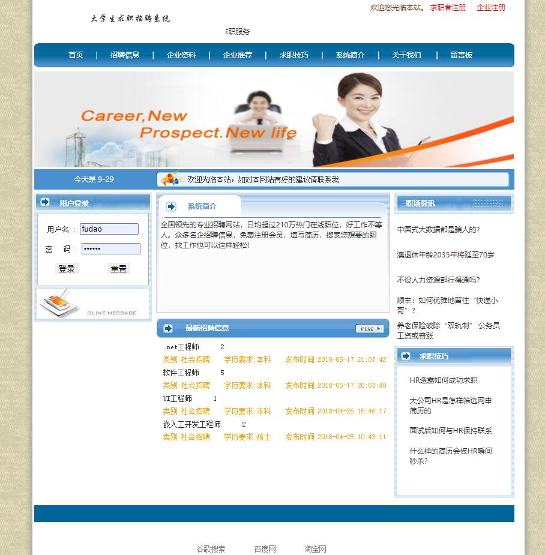Screen dimensions: 545x555
Task: Open the HR透露如何成功求职 tip
Action: pyautogui.click(x=444, y=380)
